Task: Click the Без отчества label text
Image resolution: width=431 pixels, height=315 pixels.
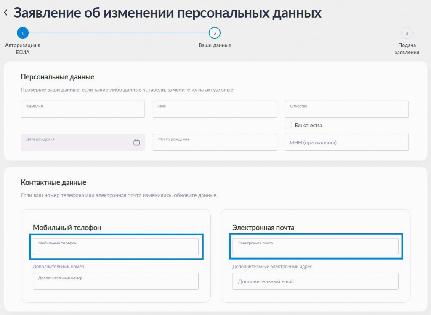Action: pyautogui.click(x=308, y=125)
